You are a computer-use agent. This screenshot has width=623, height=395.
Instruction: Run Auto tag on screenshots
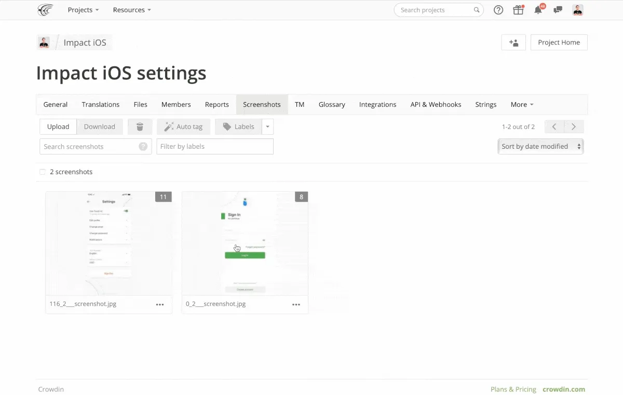183,126
